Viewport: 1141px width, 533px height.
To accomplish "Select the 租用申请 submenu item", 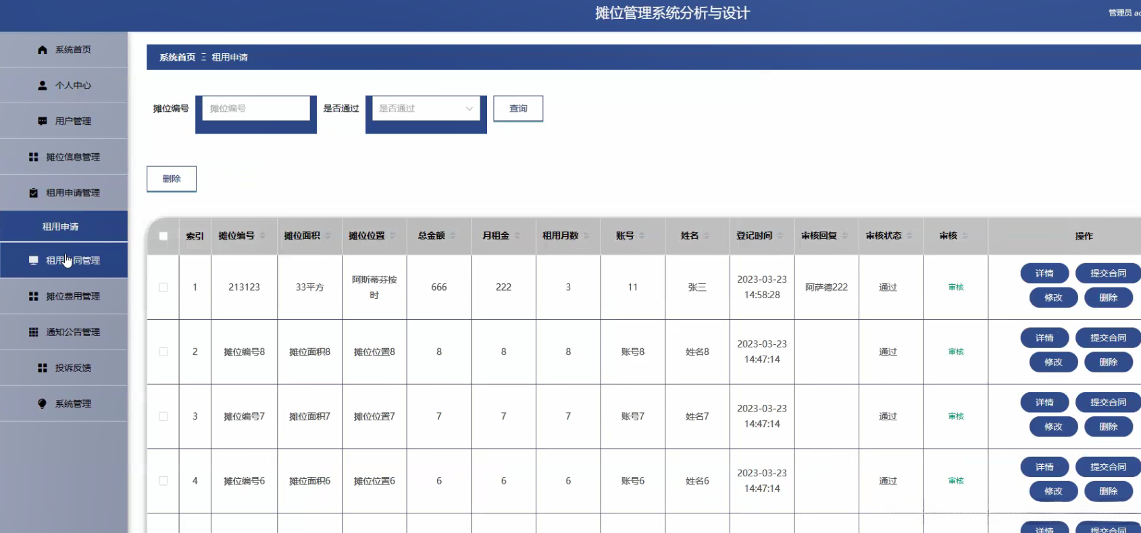I will click(64, 227).
